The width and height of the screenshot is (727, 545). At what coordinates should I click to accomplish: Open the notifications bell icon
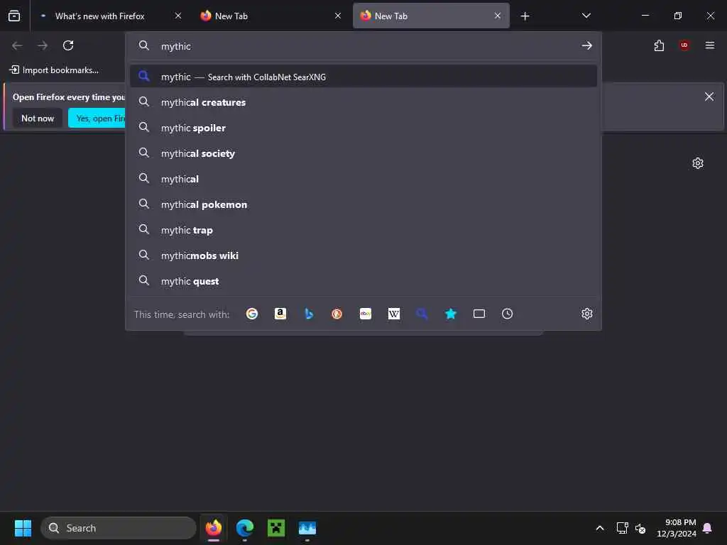708,528
